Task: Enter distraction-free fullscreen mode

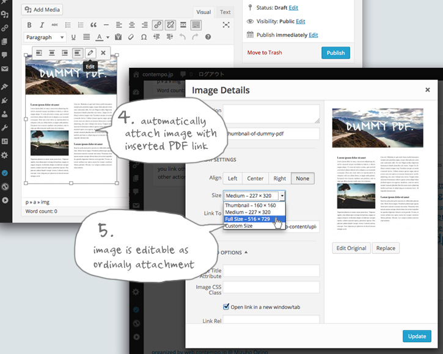Action: [x=225, y=25]
